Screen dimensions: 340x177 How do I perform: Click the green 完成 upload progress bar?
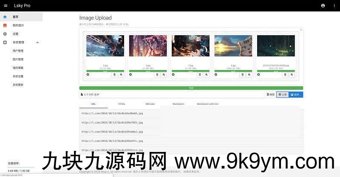(x=191, y=88)
